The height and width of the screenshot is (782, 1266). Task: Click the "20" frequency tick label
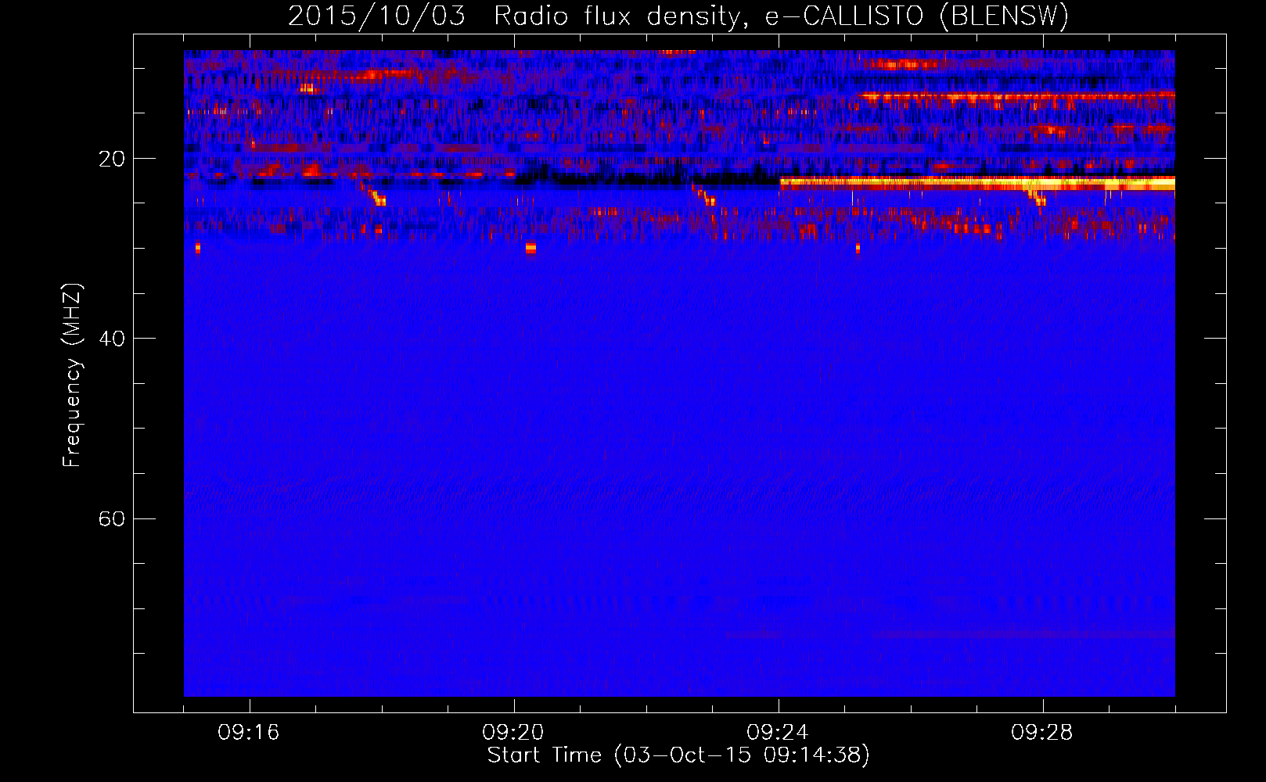click(111, 159)
